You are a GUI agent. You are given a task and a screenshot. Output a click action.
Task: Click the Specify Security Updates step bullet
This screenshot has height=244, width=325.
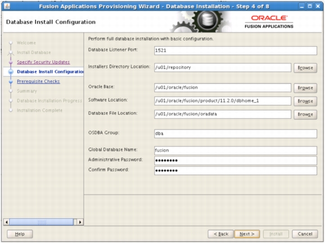pos(11,62)
